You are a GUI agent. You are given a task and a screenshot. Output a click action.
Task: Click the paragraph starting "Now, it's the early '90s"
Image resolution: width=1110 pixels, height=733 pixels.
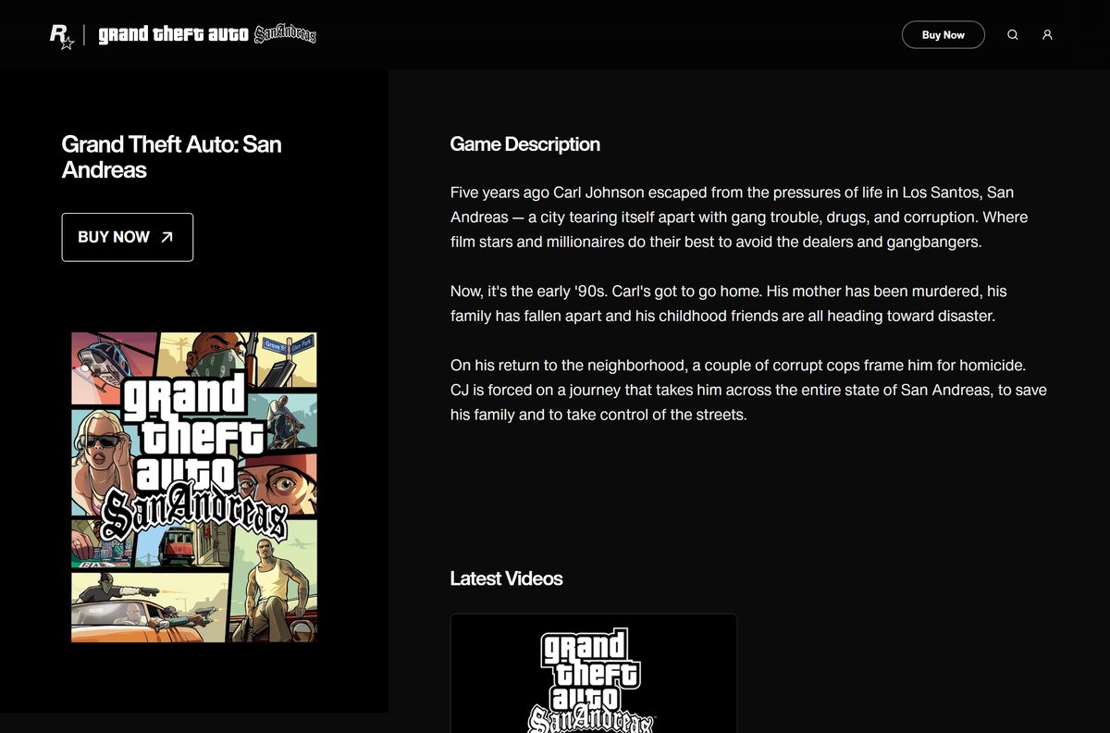729,304
